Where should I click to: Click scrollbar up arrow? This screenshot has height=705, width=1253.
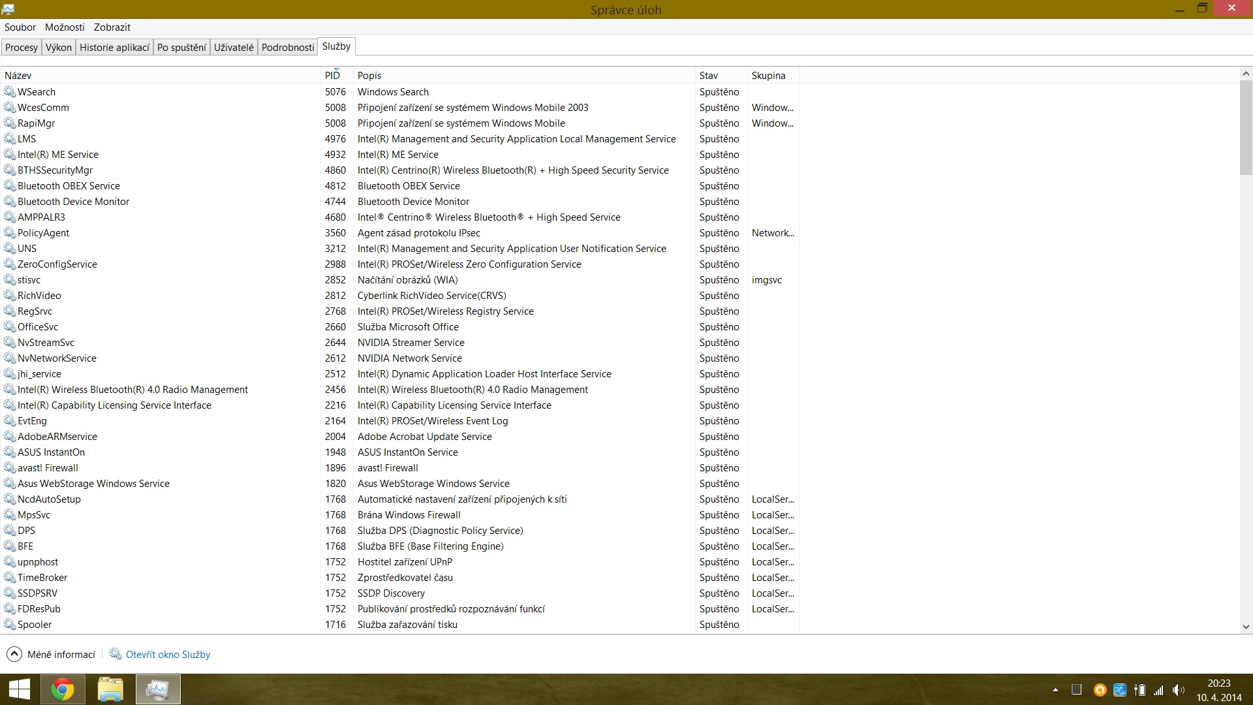coord(1246,74)
